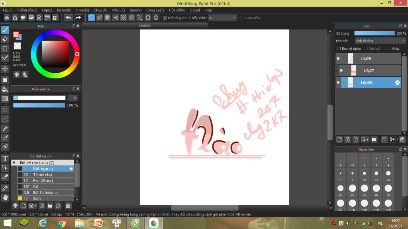Enable the circle snap guide
The image size is (408, 229).
pyautogui.click(x=131, y=17)
